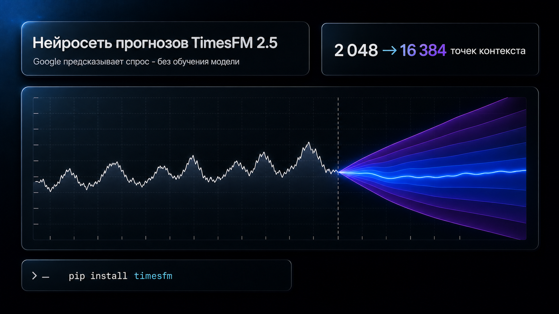Click the dashed vertical forecast start line
The width and height of the screenshot is (559, 314).
(x=338, y=169)
